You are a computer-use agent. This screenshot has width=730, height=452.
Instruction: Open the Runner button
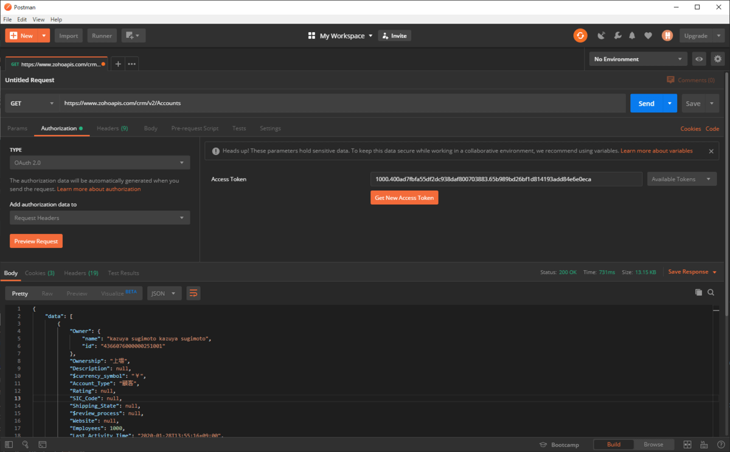point(102,36)
